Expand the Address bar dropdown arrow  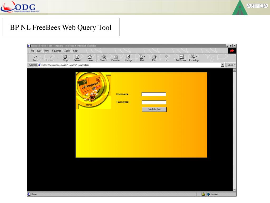click(x=223, y=65)
